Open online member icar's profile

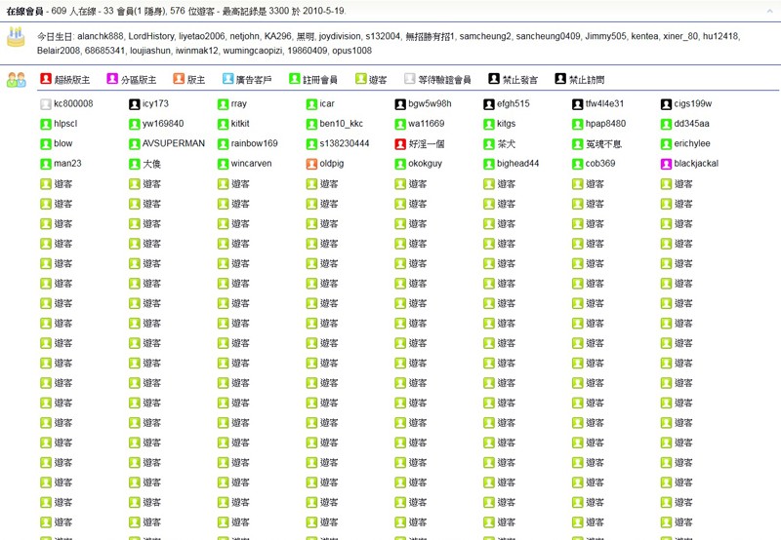(x=327, y=103)
